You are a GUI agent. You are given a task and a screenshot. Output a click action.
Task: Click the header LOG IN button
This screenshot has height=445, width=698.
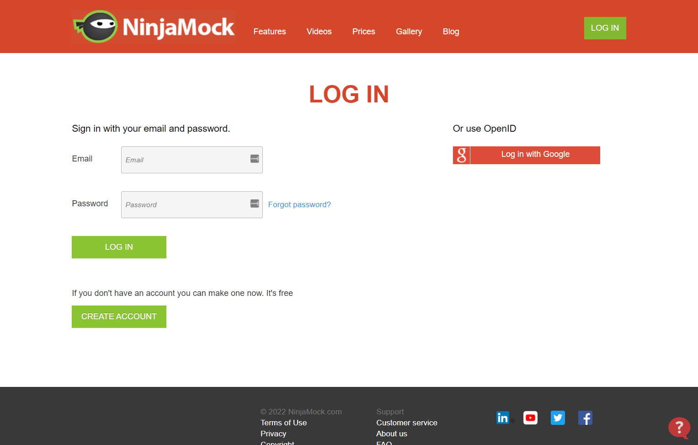(x=605, y=28)
